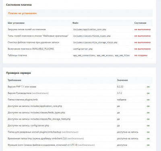Click the step mentioning "Файловые хранилища"
The image size is (161, 151).
(x=38, y=36)
